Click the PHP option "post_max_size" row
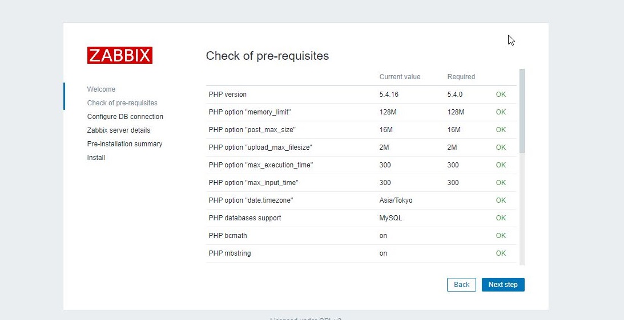 click(361, 130)
